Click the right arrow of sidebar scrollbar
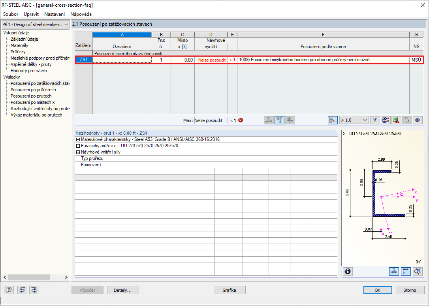429x306 pixels. [x=66, y=277]
